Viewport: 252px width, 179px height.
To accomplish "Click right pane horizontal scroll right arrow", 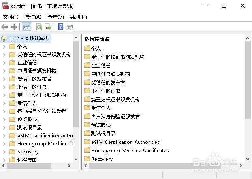I will click(x=241, y=166).
